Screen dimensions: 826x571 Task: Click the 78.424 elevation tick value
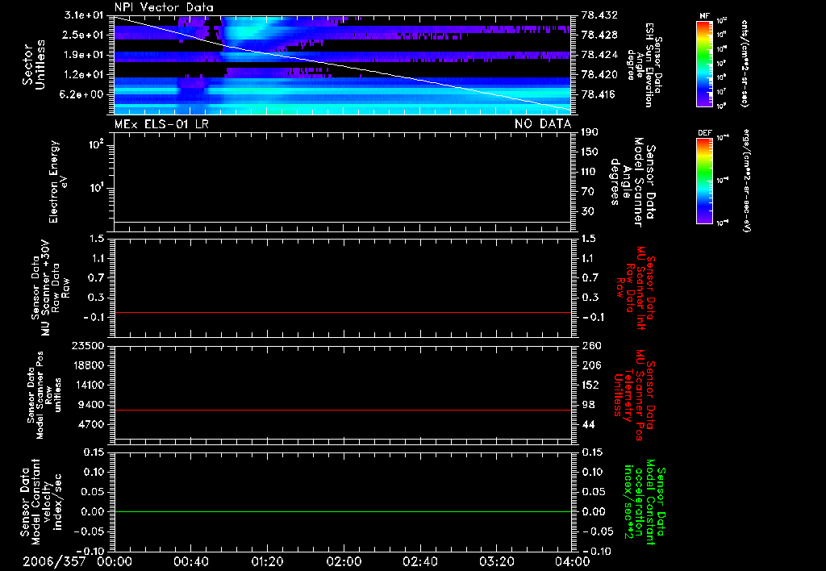coord(599,55)
